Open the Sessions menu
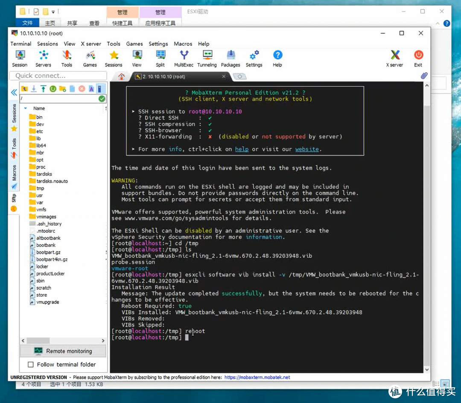Viewport: 461px width, 403px height. [x=47, y=44]
